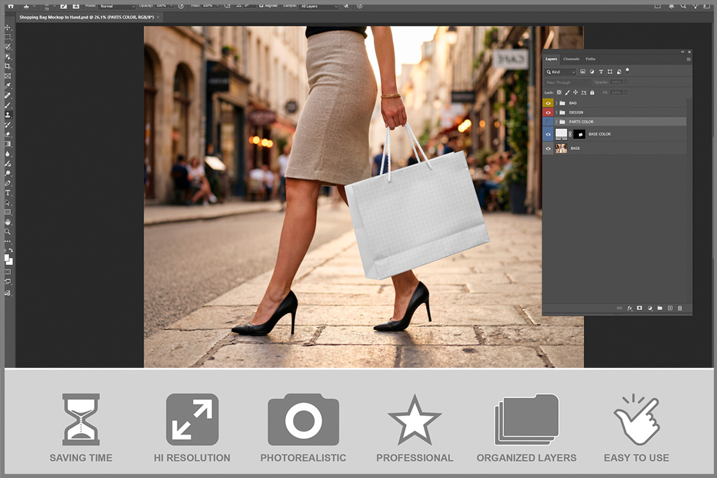
Task: Select the Rectangle shape tool
Action: click(8, 212)
